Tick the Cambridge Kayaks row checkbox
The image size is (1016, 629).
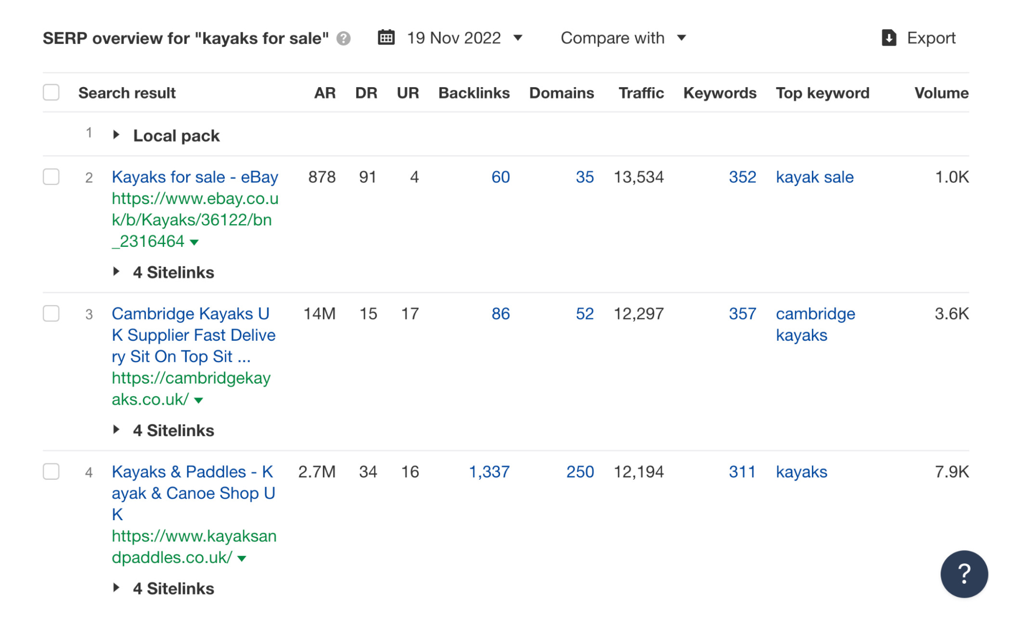click(51, 314)
